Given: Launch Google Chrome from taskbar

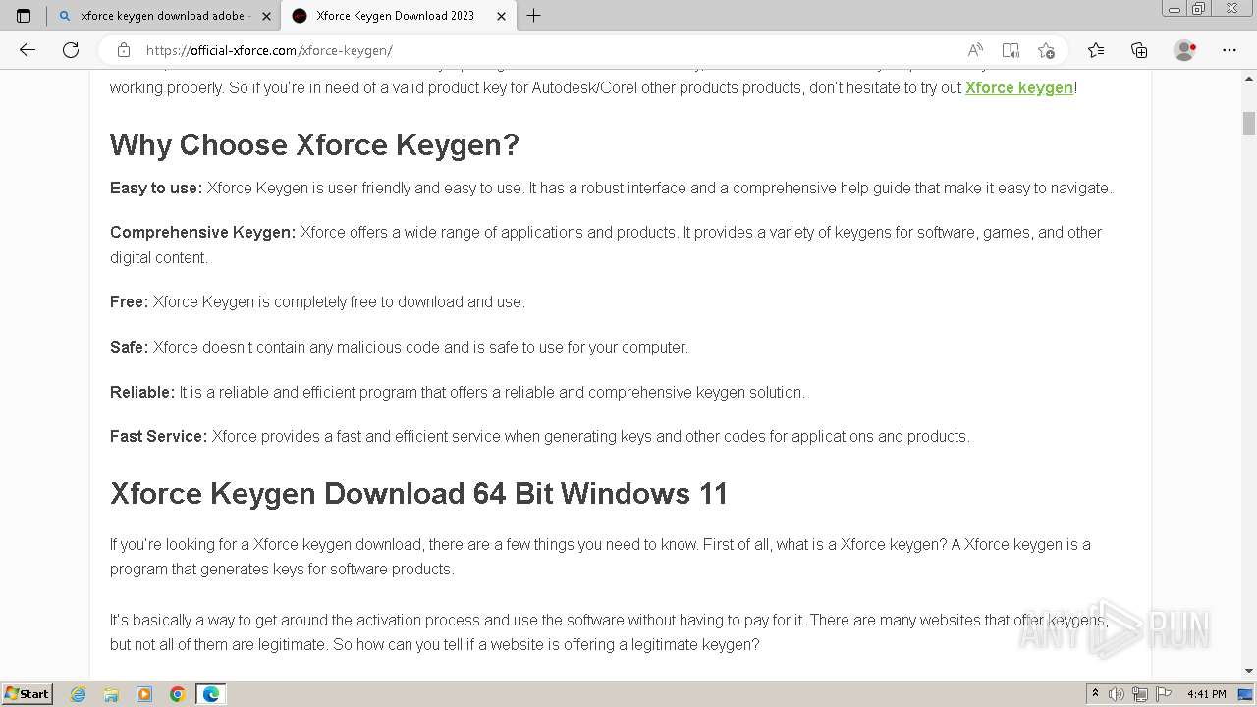Looking at the screenshot, I should 178,694.
